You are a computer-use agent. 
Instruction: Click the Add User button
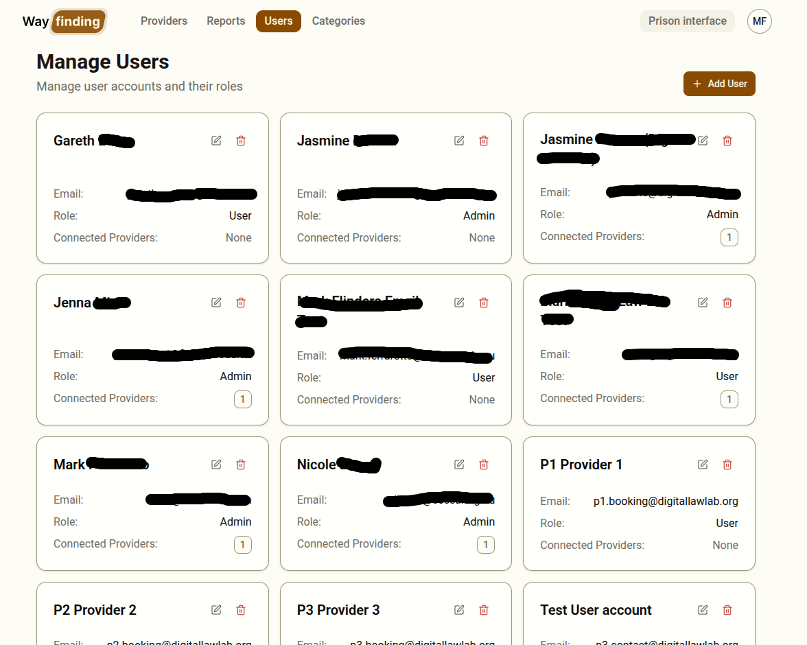tap(719, 83)
